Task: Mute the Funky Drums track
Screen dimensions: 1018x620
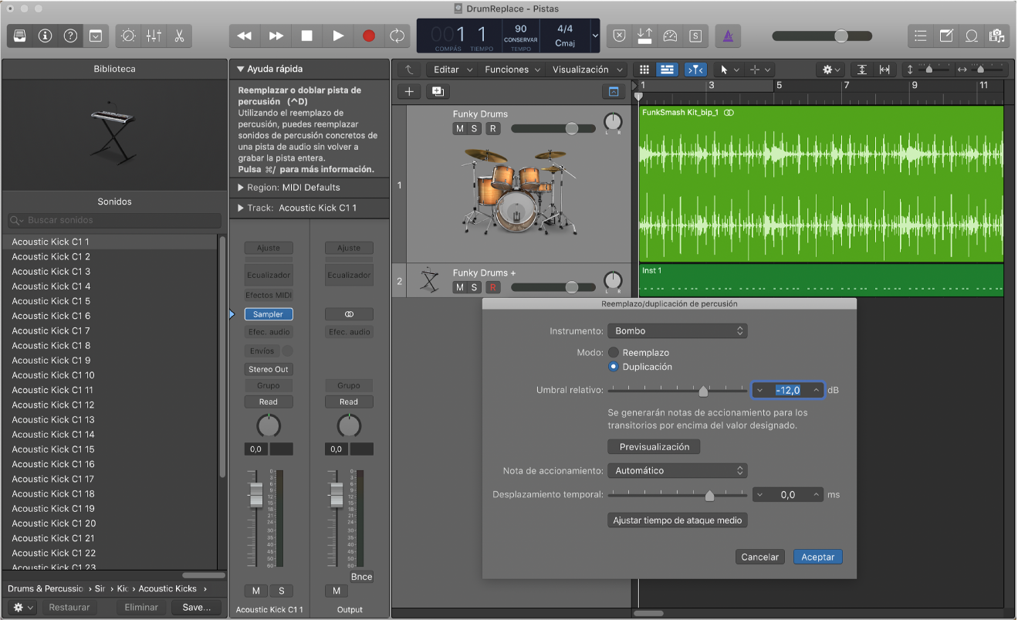Action: click(460, 128)
